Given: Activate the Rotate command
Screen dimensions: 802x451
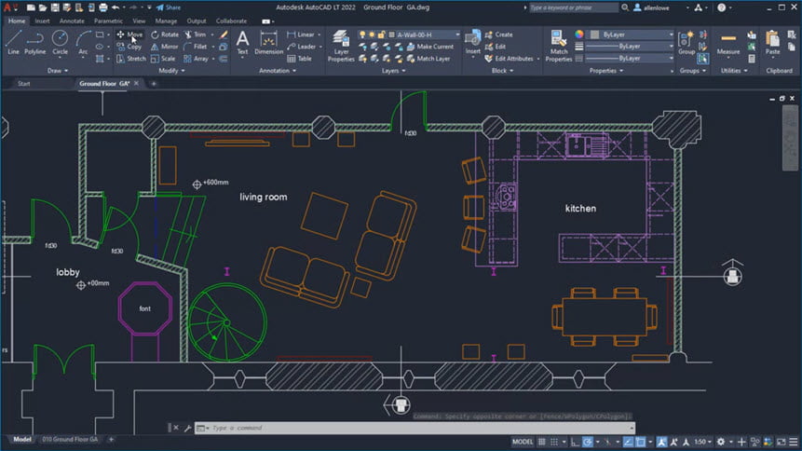Looking at the screenshot, I should click(165, 34).
